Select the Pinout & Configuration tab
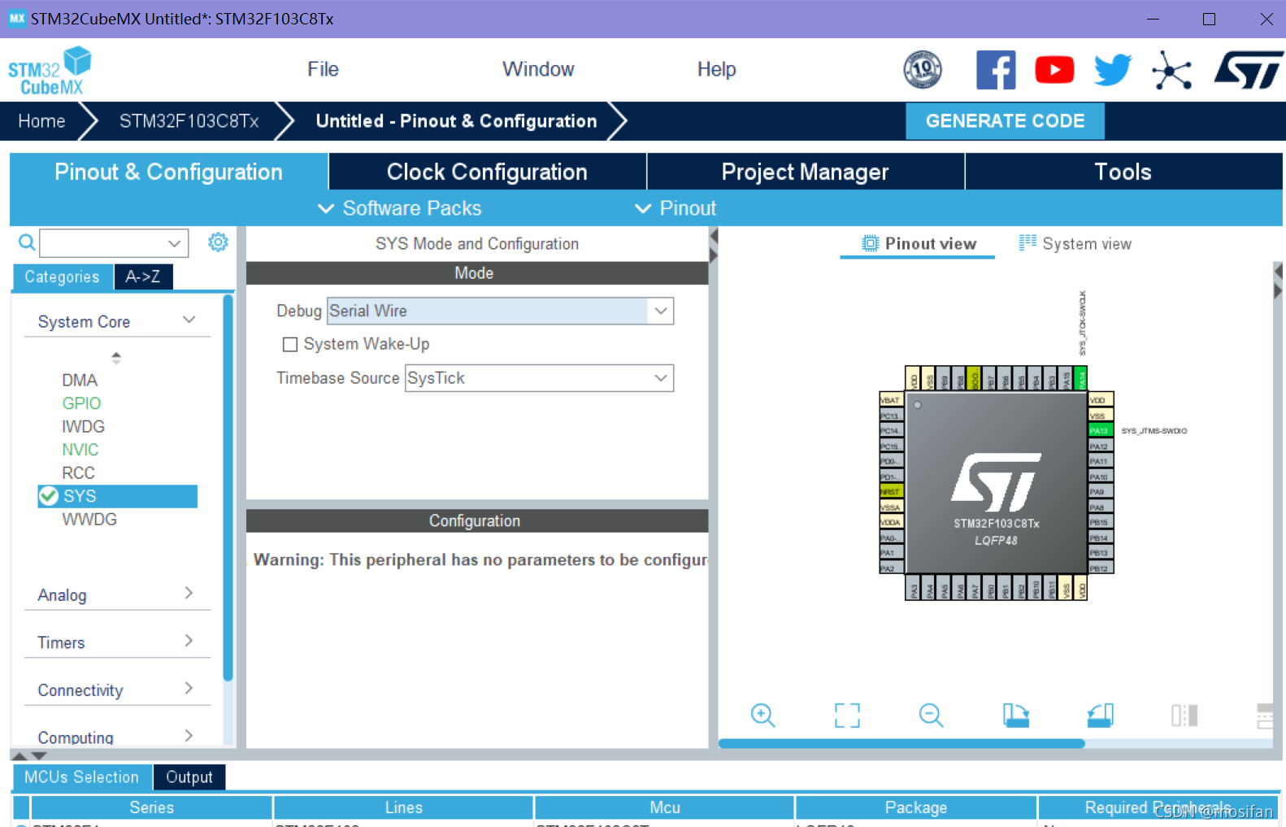Screen dimensions: 1286x827 pyautogui.click(x=168, y=172)
